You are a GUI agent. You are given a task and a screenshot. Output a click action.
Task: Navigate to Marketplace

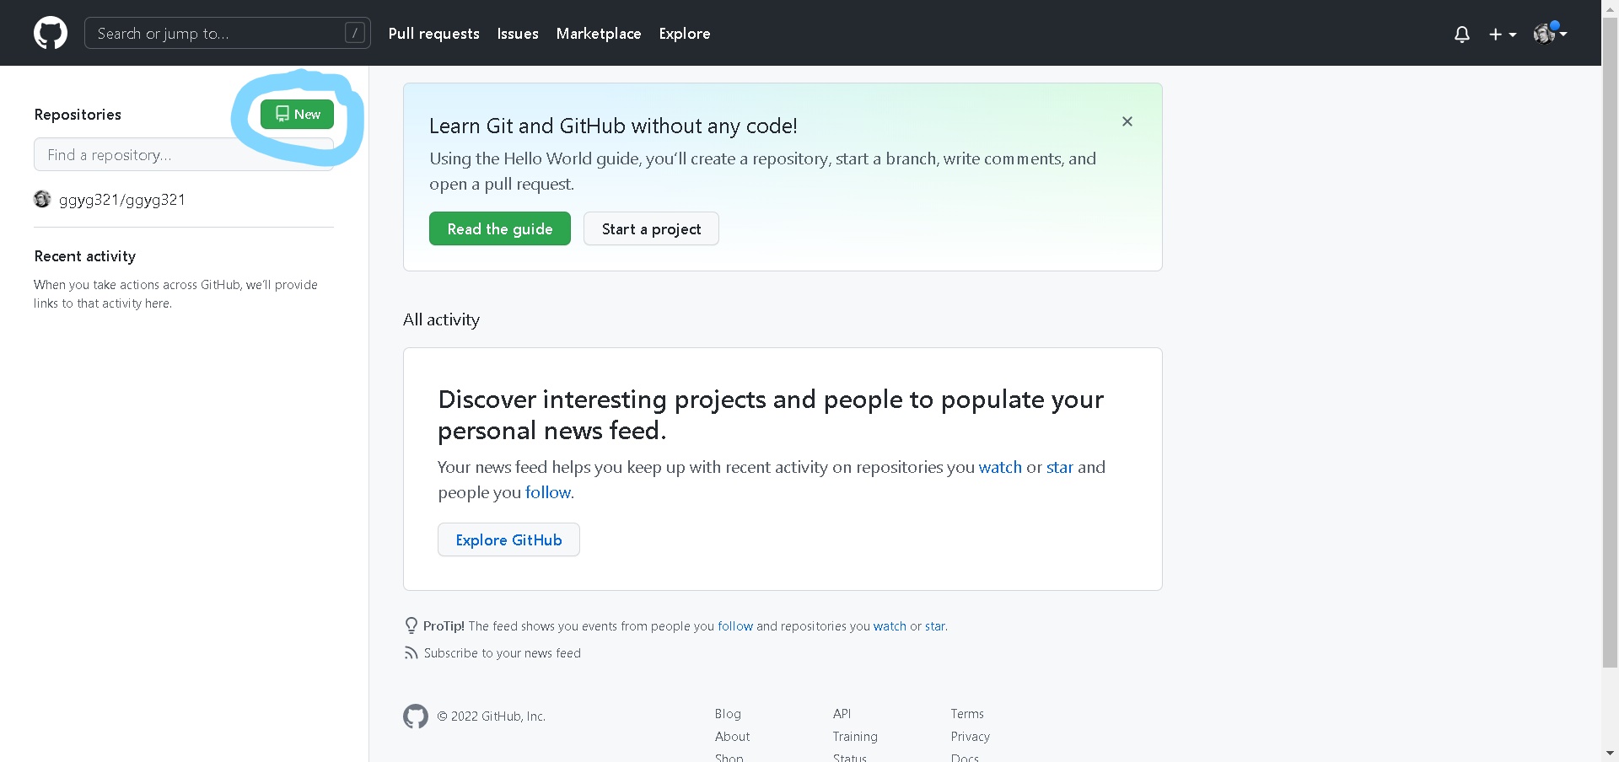point(599,34)
